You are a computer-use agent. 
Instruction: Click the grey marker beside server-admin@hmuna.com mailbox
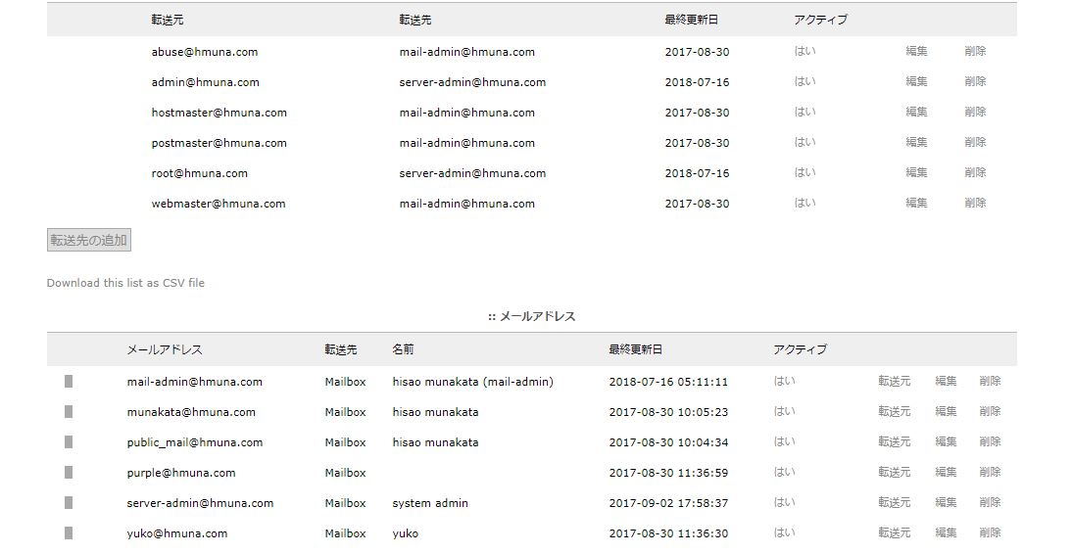click(69, 503)
